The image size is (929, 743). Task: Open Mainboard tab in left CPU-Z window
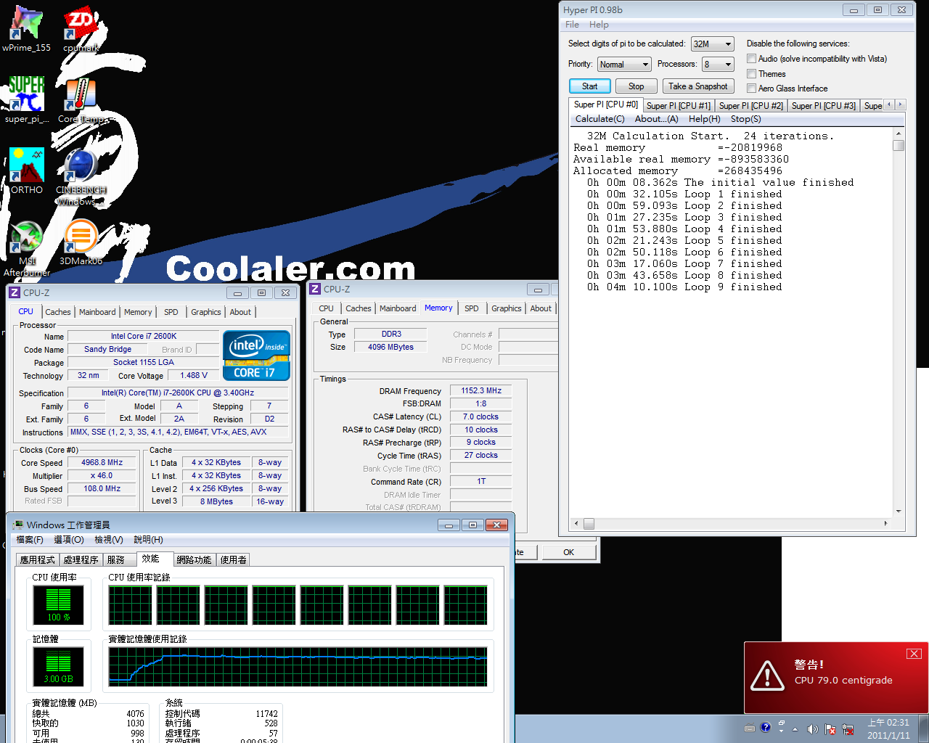(97, 312)
